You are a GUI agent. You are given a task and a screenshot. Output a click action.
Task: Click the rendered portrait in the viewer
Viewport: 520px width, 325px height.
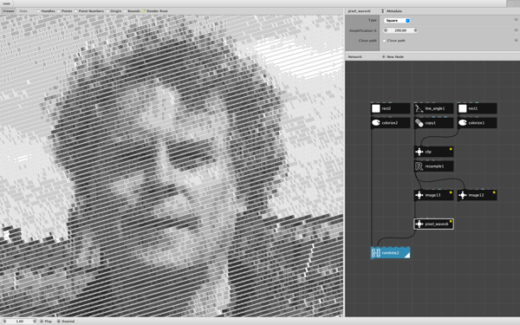coord(172,166)
